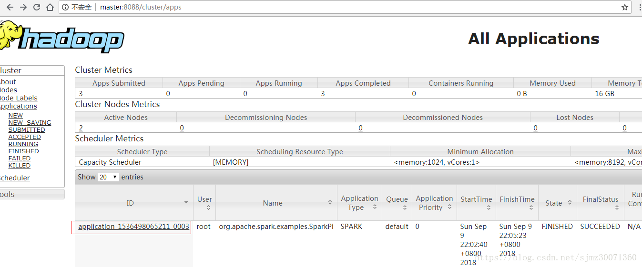Filter applications by ACCEPTED state
The width and height of the screenshot is (642, 267).
pos(24,137)
